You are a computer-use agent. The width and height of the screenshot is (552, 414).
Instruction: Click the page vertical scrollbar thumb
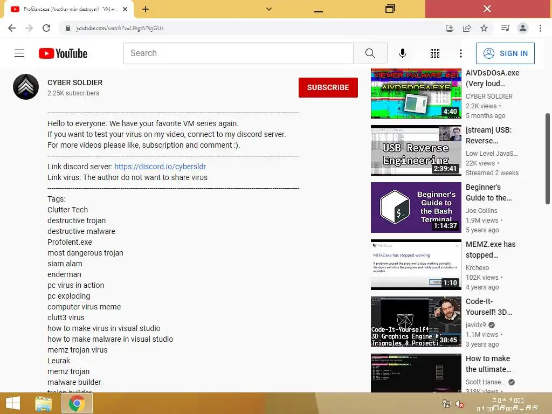click(548, 158)
